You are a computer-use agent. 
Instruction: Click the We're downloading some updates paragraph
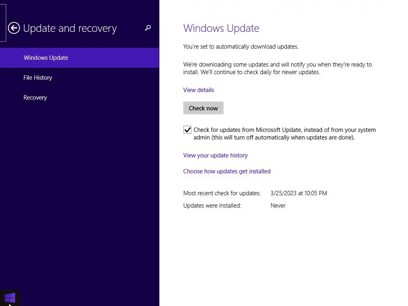tap(277, 68)
